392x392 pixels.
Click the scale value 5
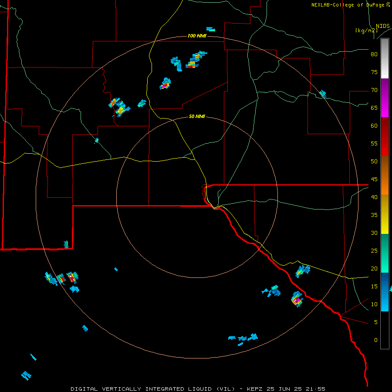[x=376, y=322]
